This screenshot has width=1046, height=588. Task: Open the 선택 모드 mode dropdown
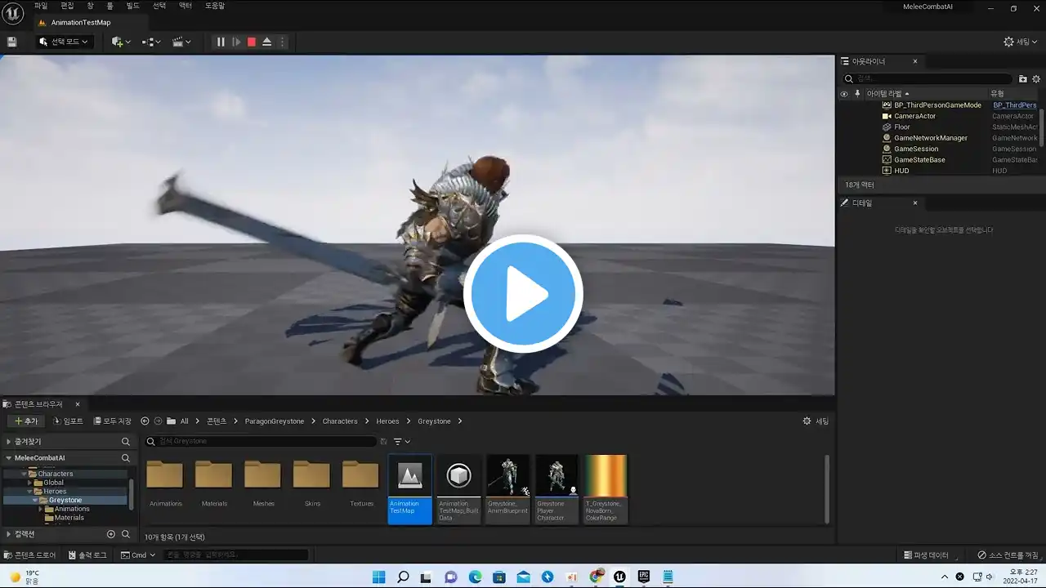tap(65, 42)
